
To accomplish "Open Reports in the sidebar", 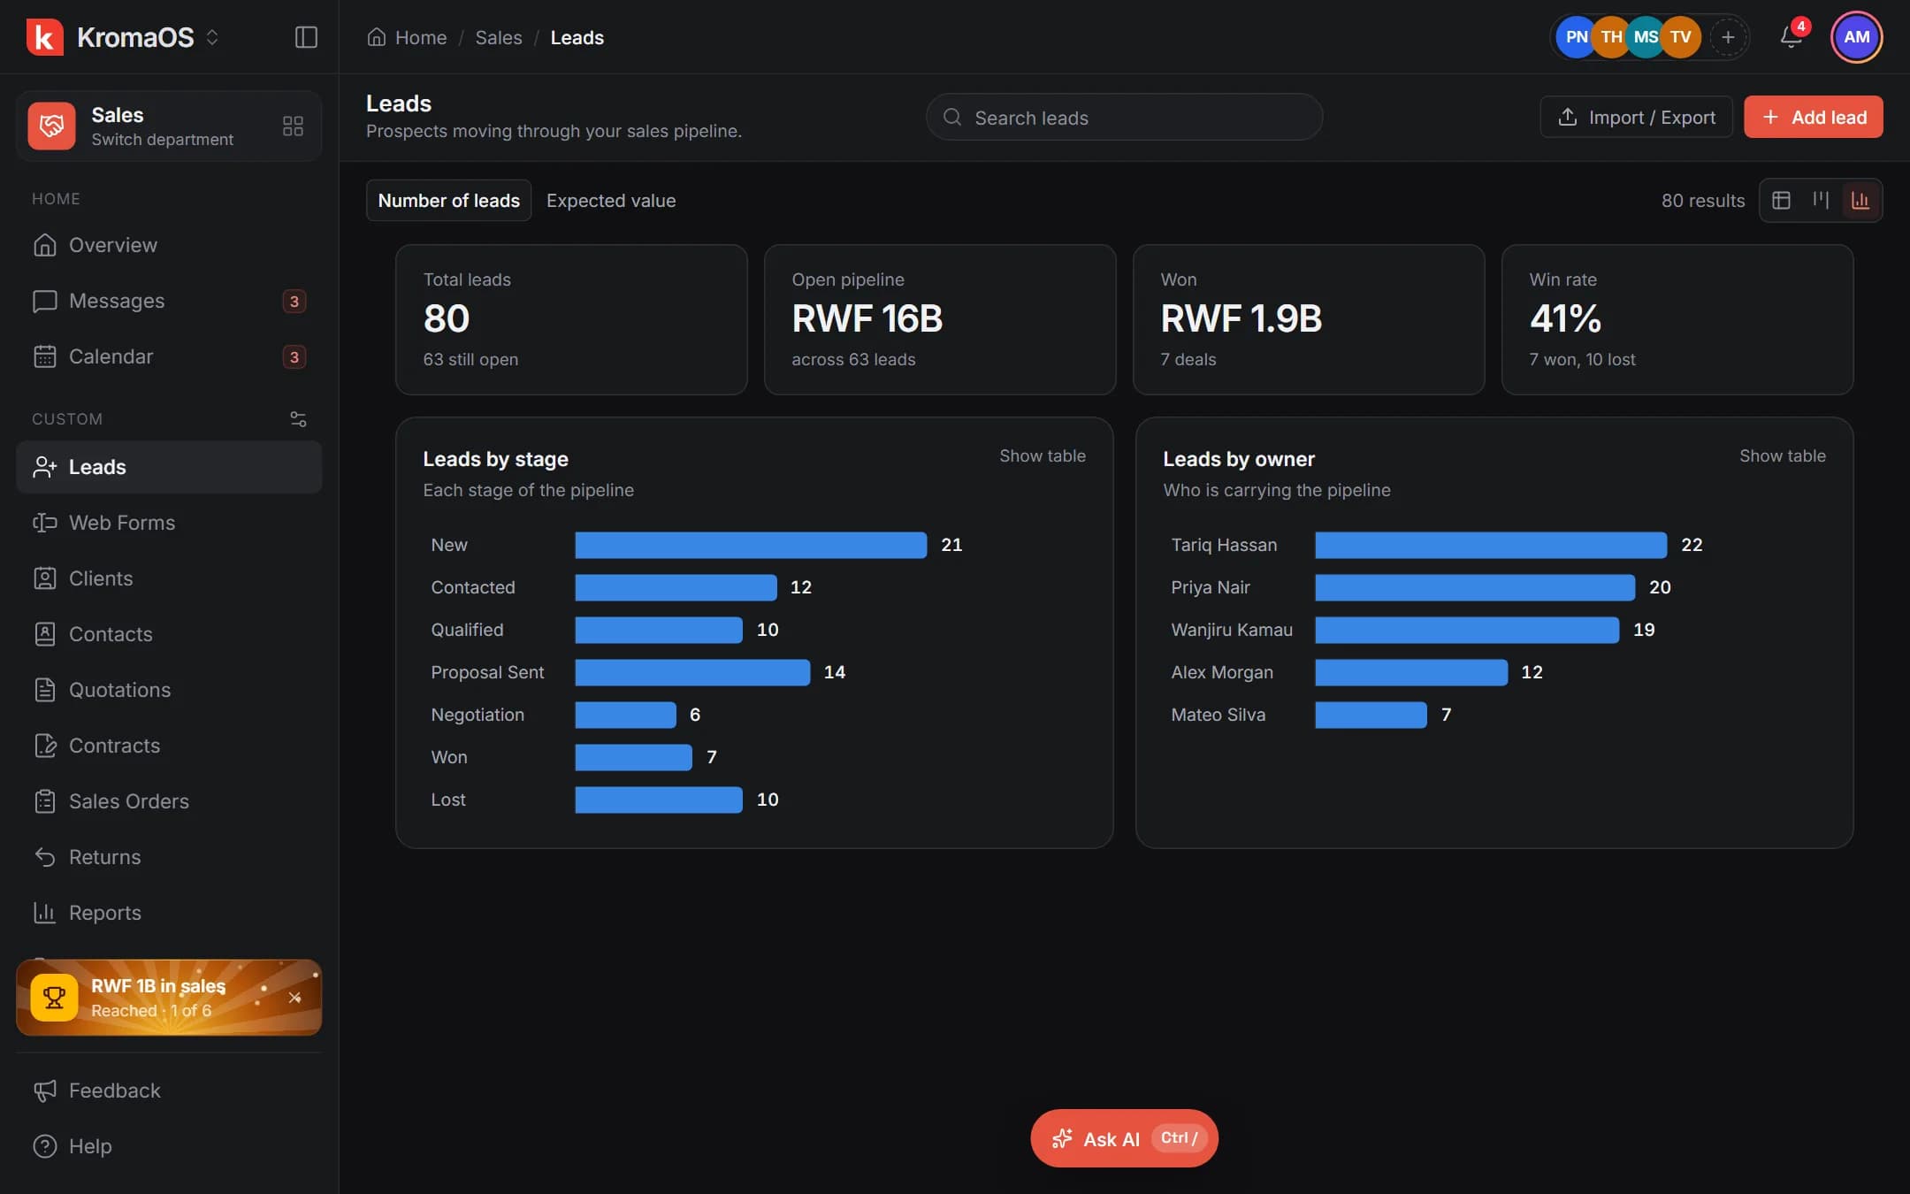I will click(x=169, y=913).
